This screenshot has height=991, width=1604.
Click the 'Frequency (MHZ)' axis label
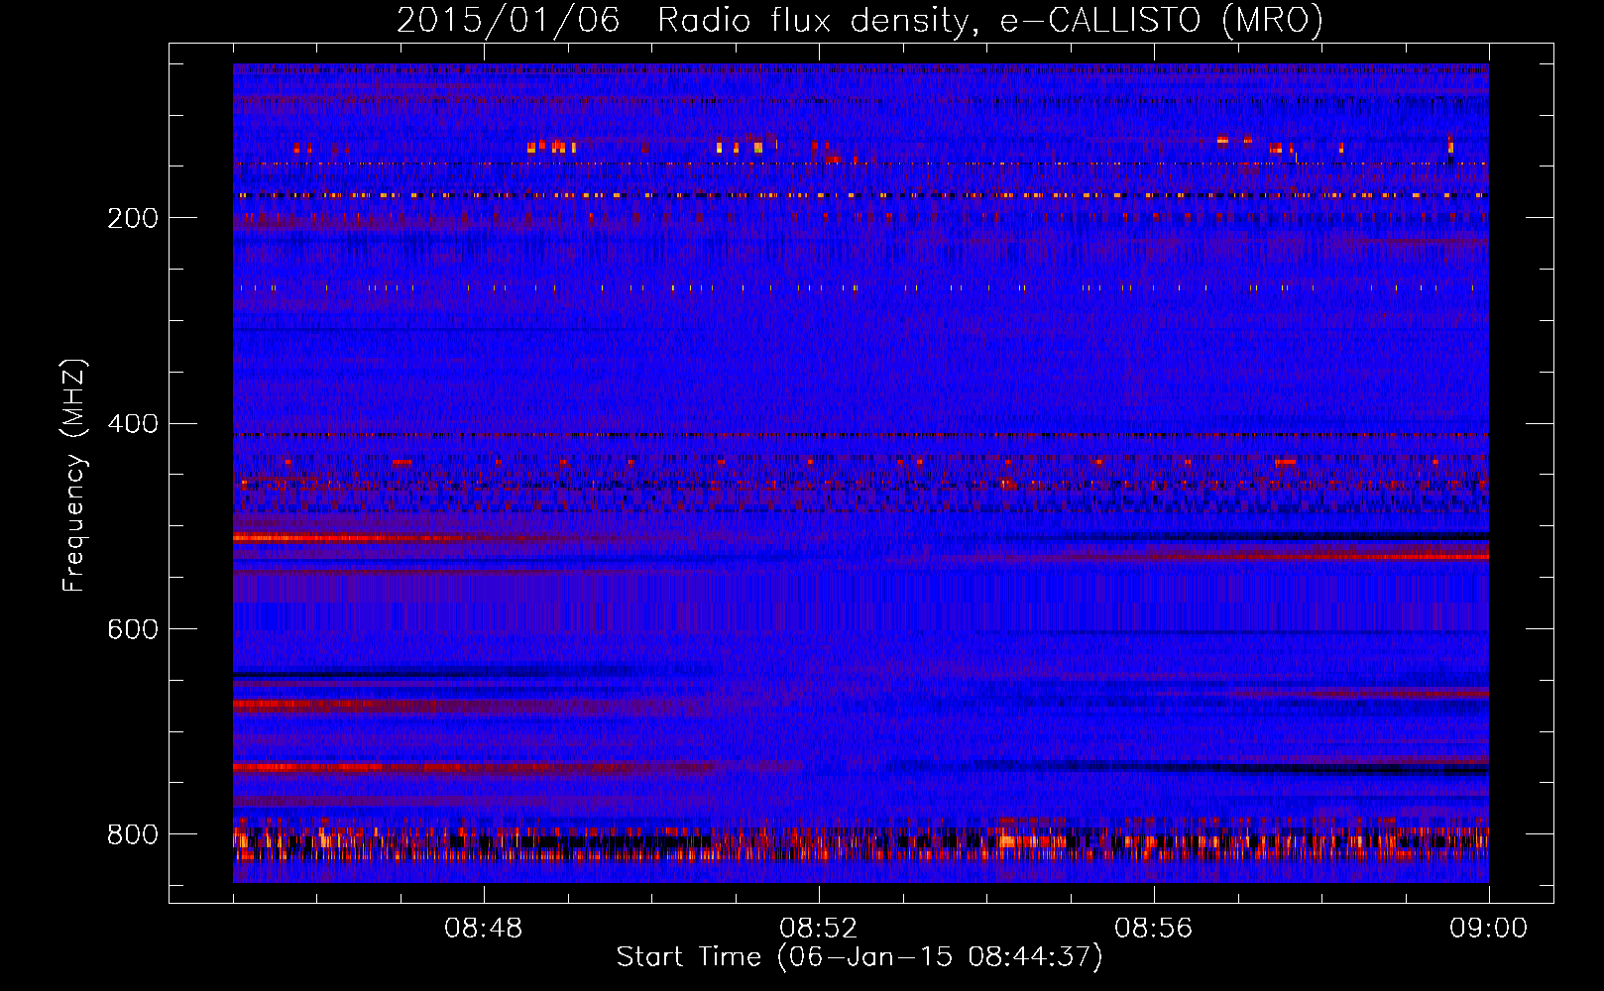(x=74, y=475)
